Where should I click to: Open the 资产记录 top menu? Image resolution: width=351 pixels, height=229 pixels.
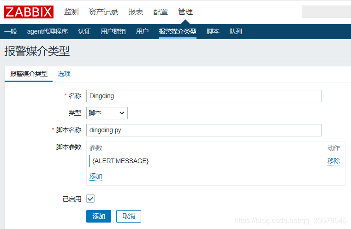click(x=103, y=12)
